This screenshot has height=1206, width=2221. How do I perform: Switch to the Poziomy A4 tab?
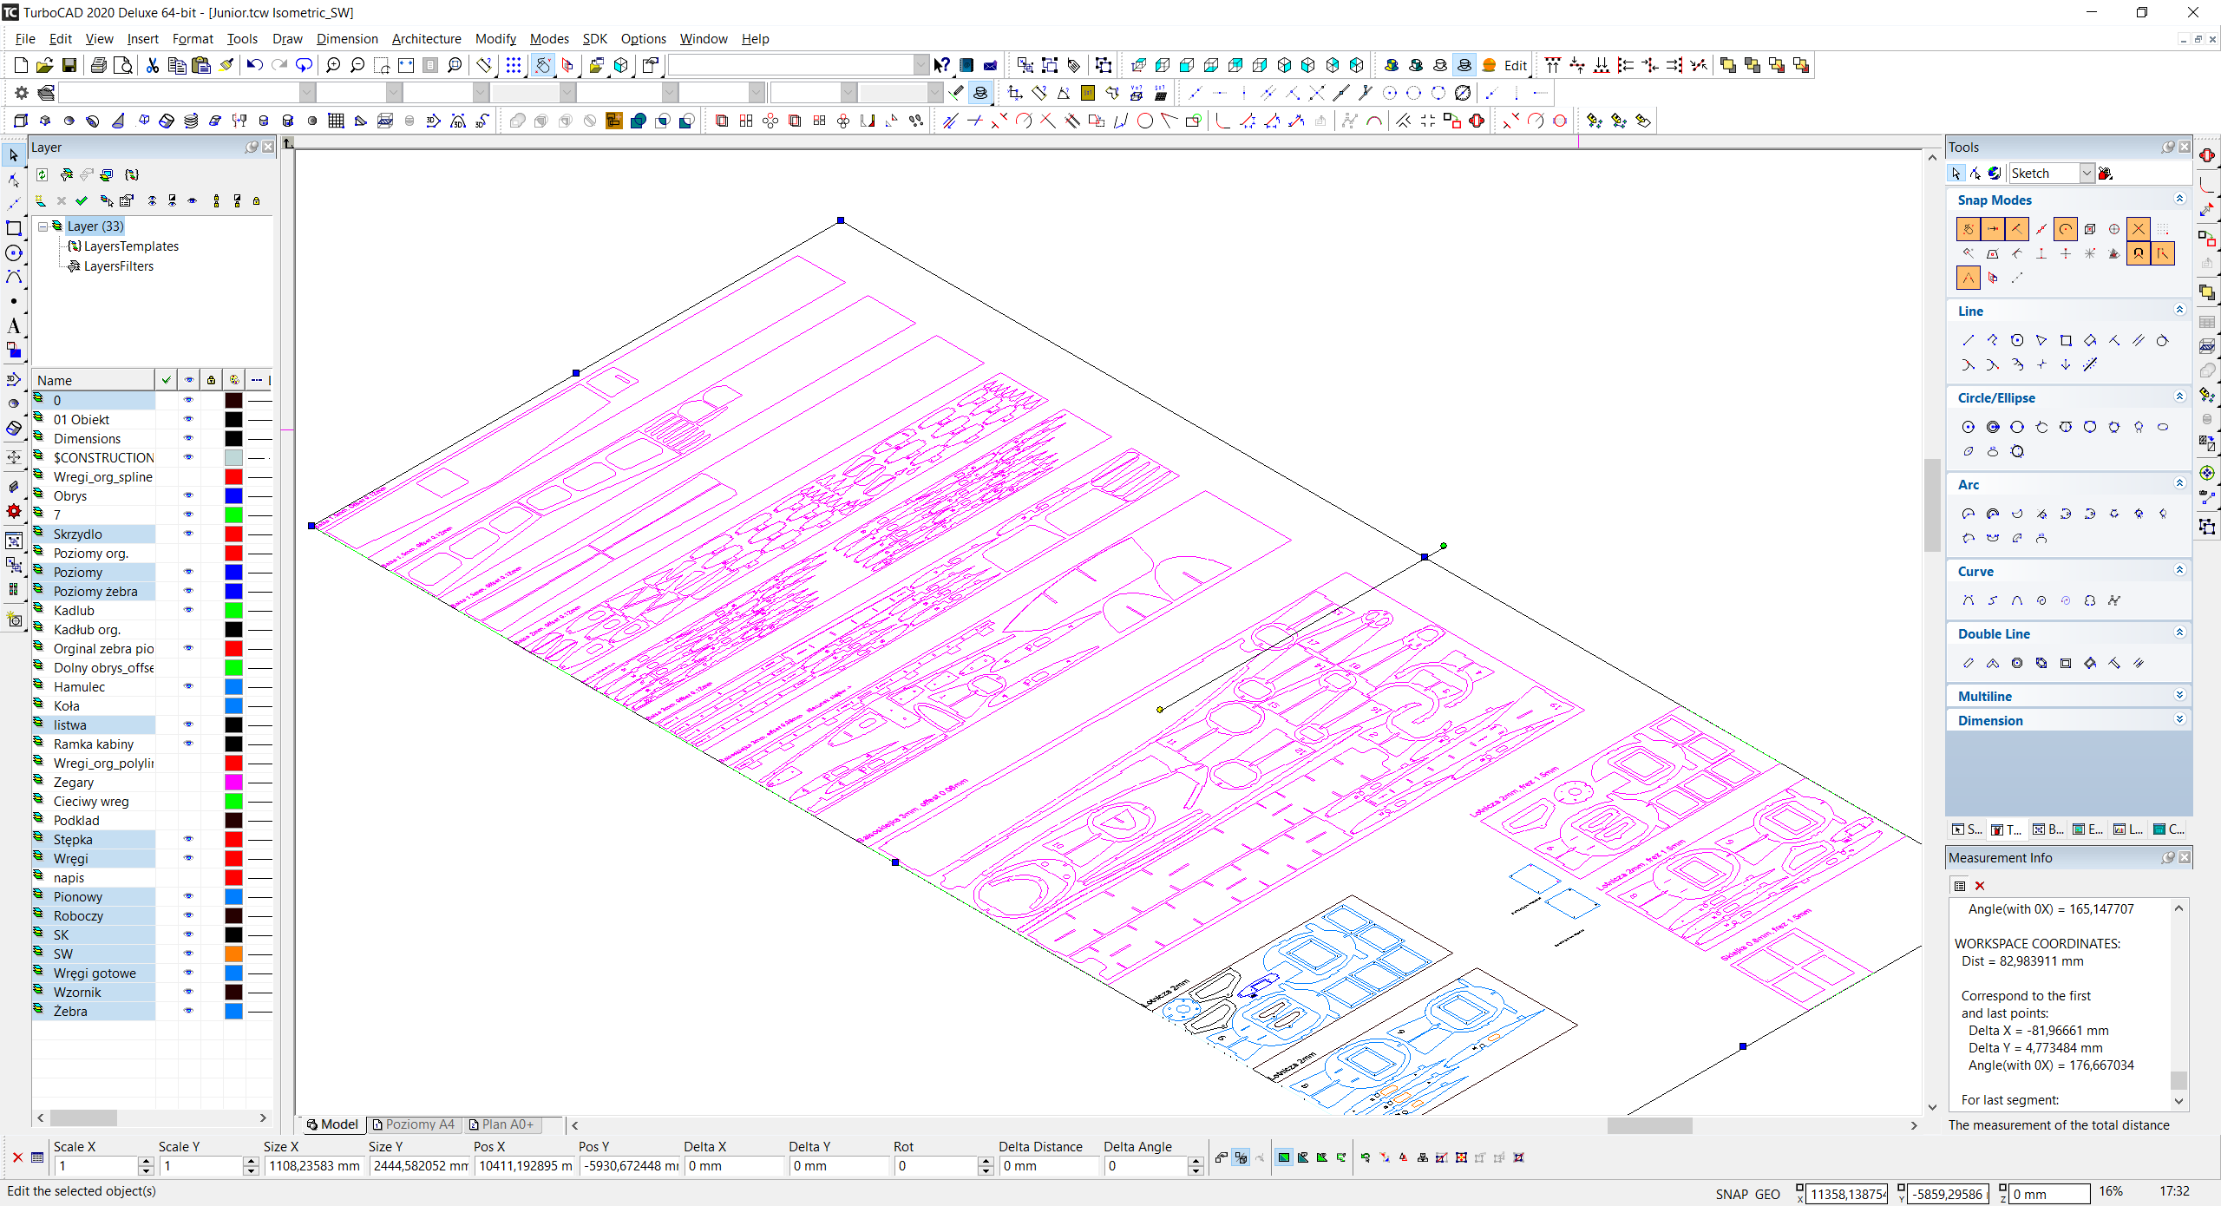(x=413, y=1124)
